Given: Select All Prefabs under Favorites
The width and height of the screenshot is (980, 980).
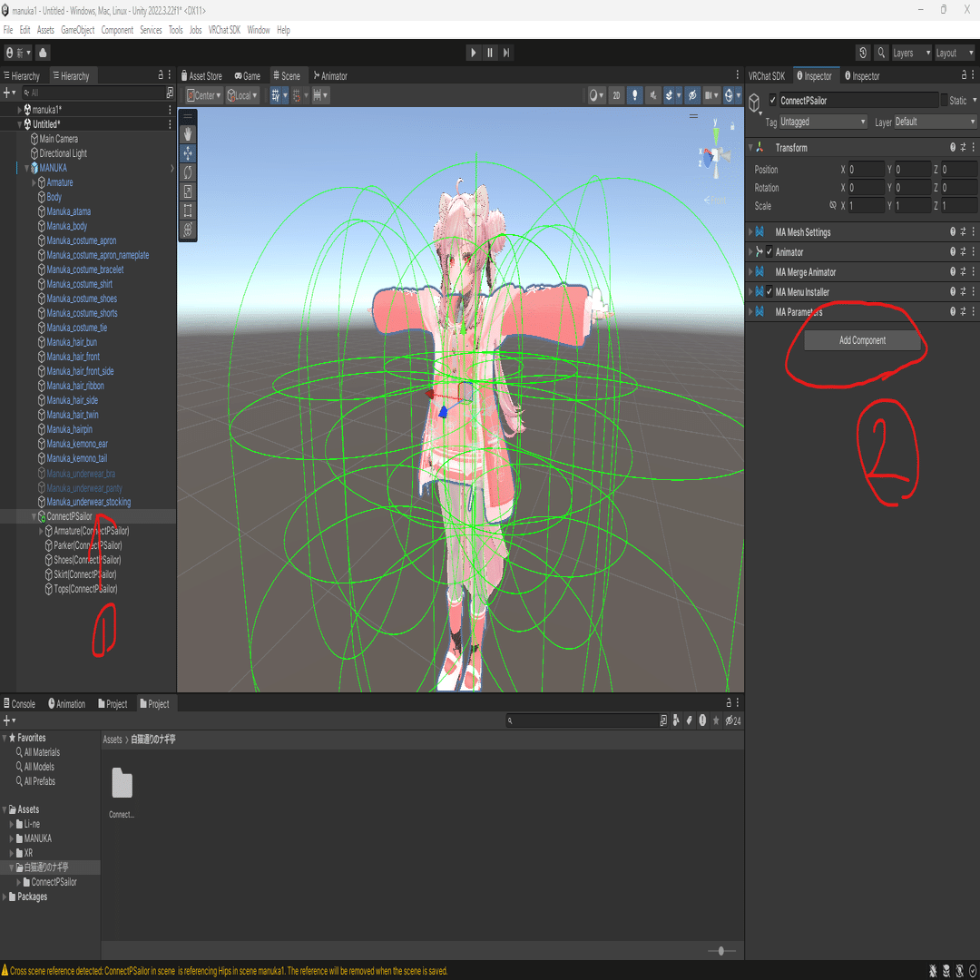Looking at the screenshot, I should pyautogui.click(x=39, y=781).
